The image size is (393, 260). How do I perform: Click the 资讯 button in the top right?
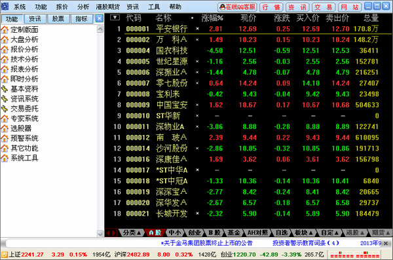click(x=297, y=7)
